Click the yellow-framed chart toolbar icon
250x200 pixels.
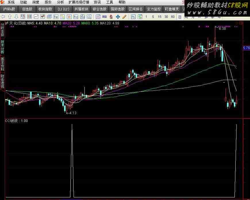[x=63, y=17]
